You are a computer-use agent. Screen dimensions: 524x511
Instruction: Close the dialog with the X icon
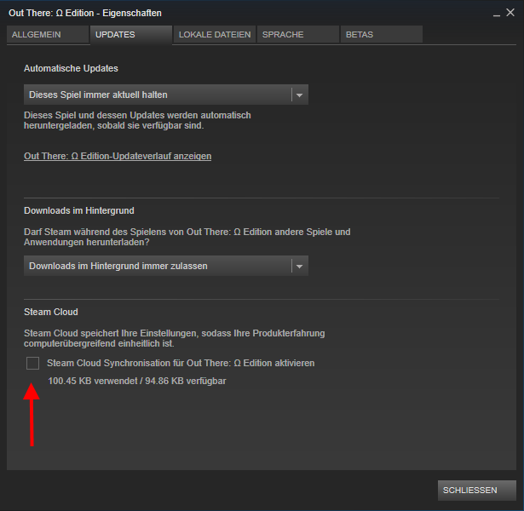click(510, 13)
